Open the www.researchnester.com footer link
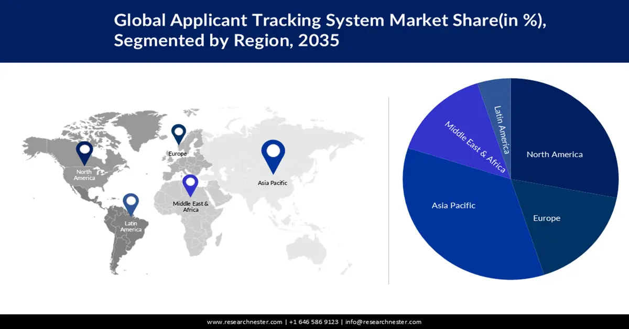This screenshot has width=629, height=329. pyautogui.click(x=245, y=322)
